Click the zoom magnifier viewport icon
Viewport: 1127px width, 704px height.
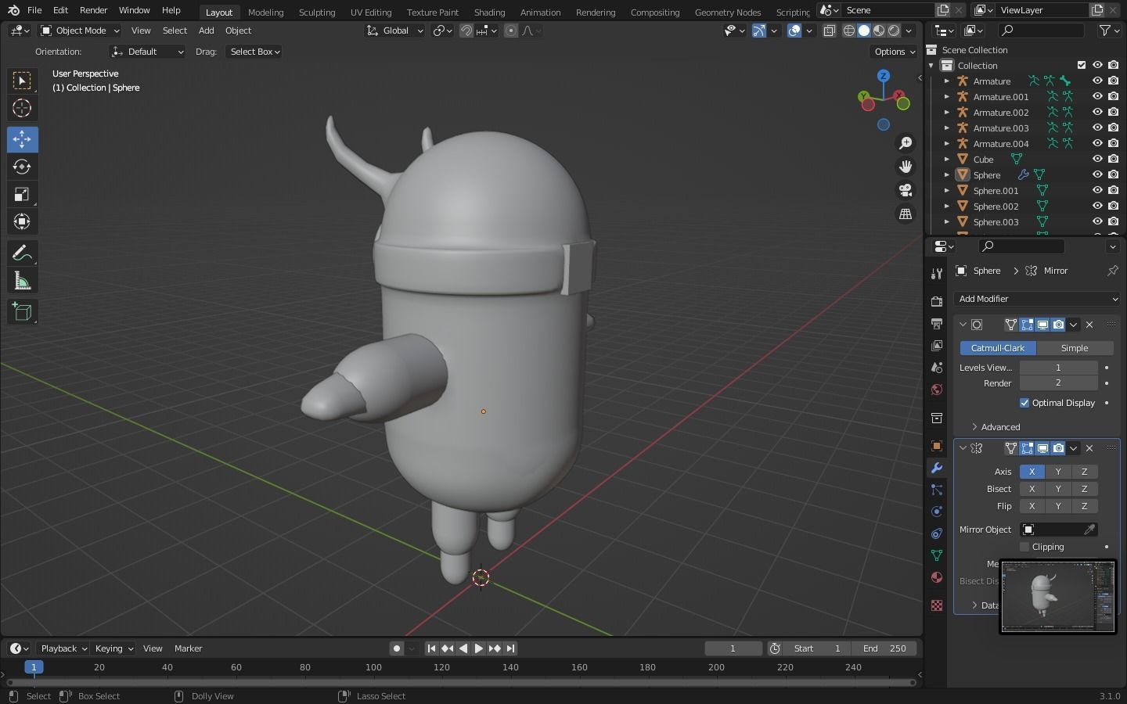(x=906, y=143)
